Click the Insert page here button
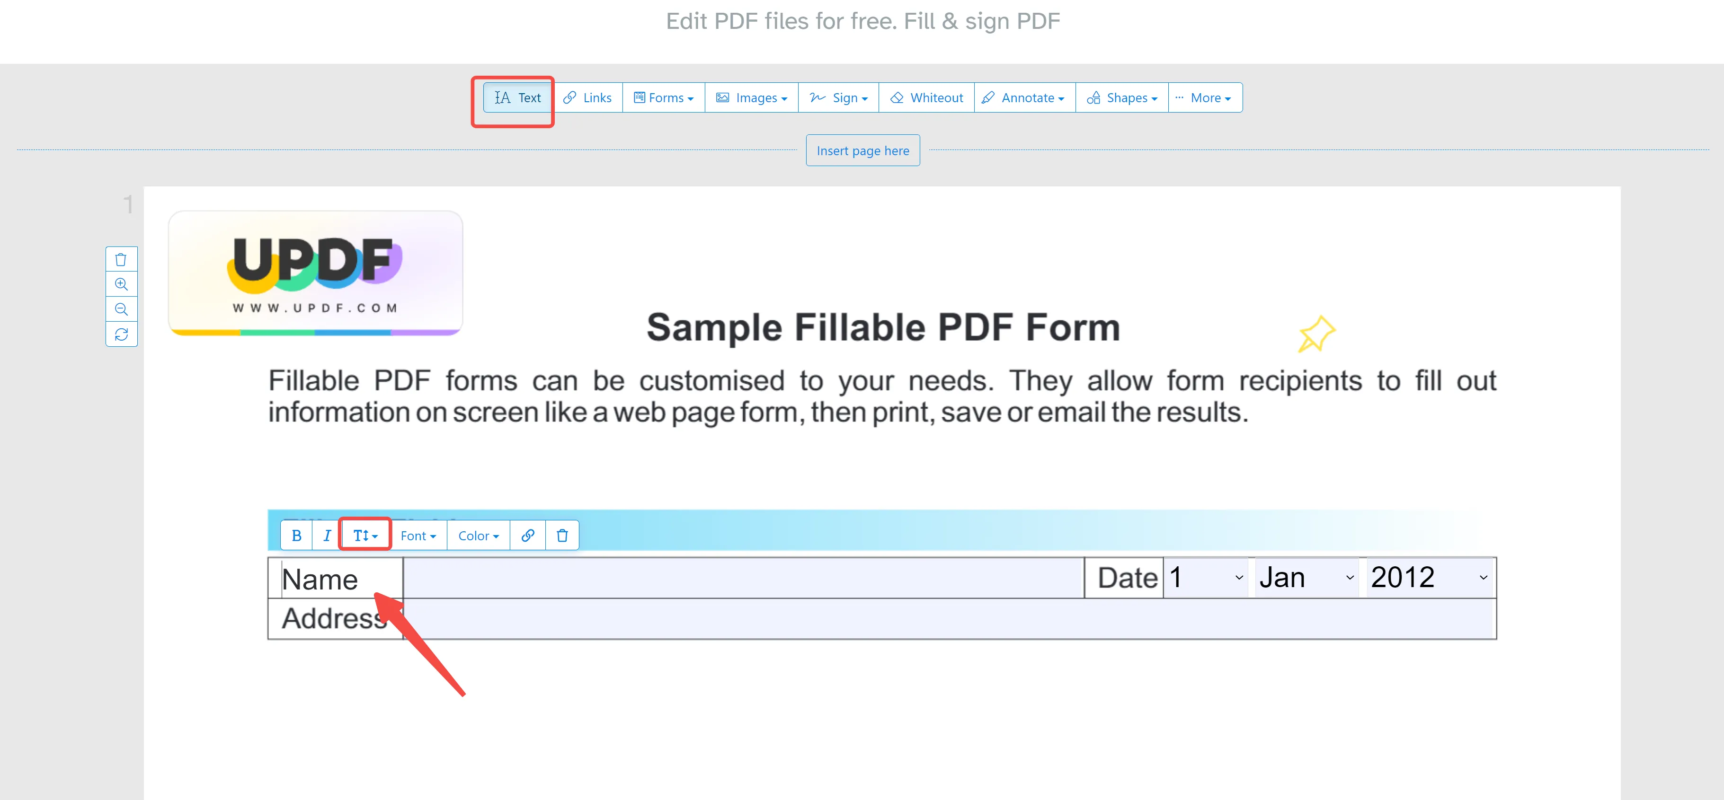The image size is (1724, 800). (861, 150)
